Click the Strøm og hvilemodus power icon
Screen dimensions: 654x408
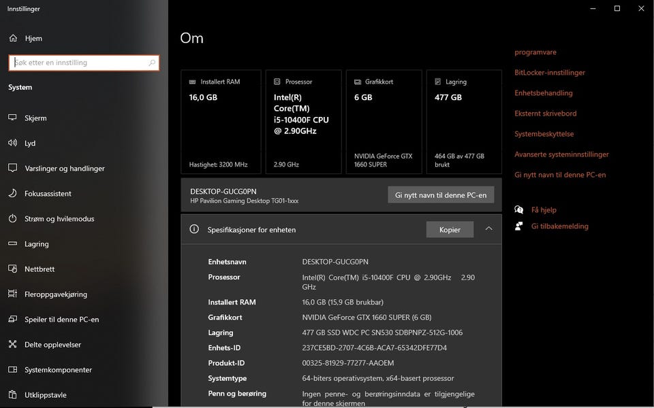[12, 218]
